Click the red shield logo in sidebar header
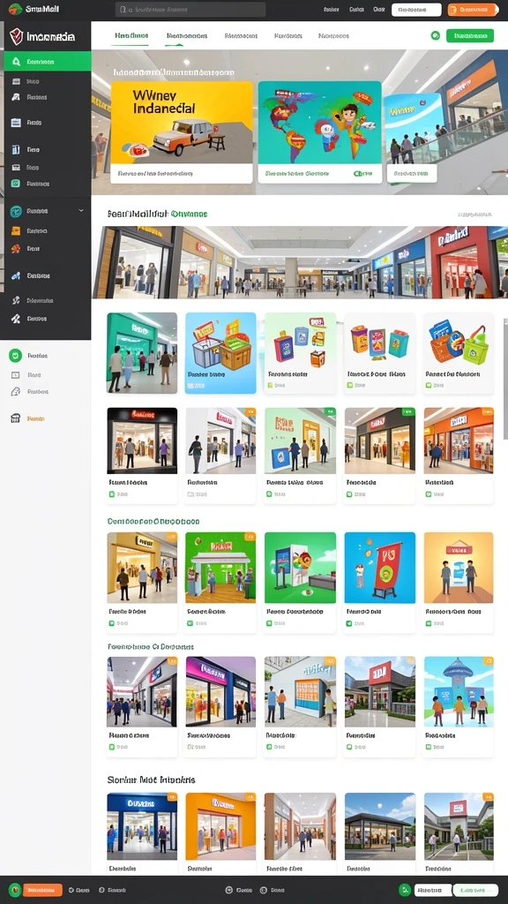Image resolution: width=508 pixels, height=904 pixels. point(16,36)
